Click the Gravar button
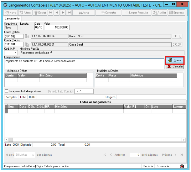 point(175,60)
